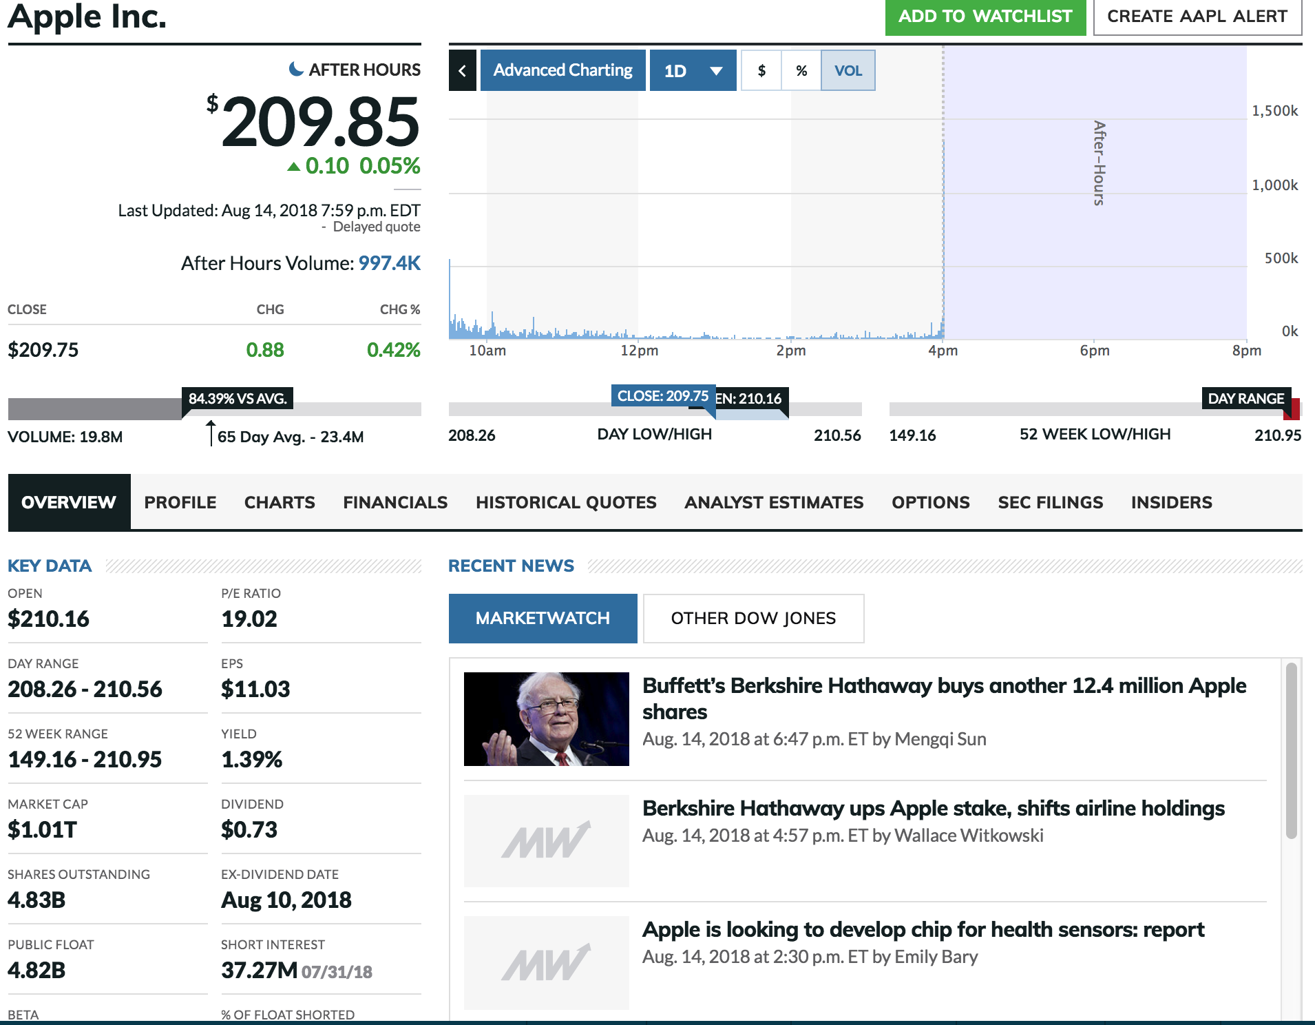The height and width of the screenshot is (1025, 1315).
Task: Click the MW placeholder image for health sensors article
Action: coord(546,962)
